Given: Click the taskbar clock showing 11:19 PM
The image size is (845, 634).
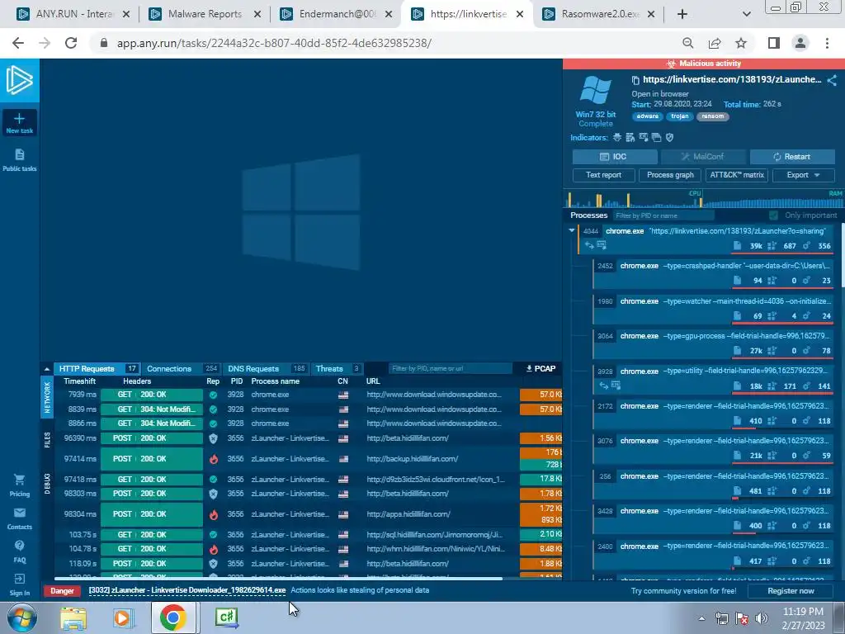Looking at the screenshot, I should point(802,618).
